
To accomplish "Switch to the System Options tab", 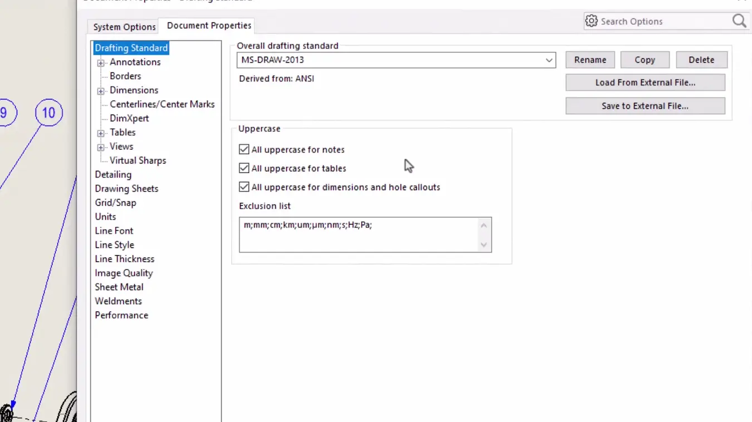I will 124,27.
